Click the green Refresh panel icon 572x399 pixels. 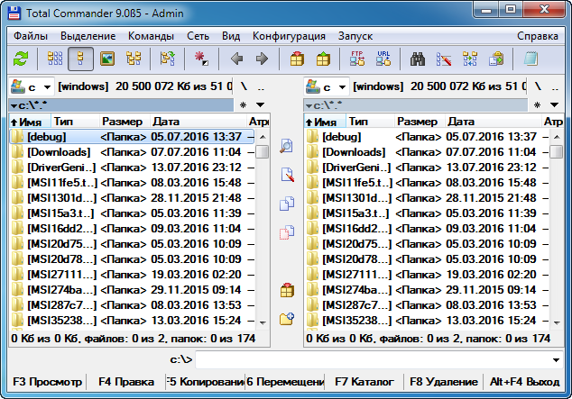tap(21, 59)
